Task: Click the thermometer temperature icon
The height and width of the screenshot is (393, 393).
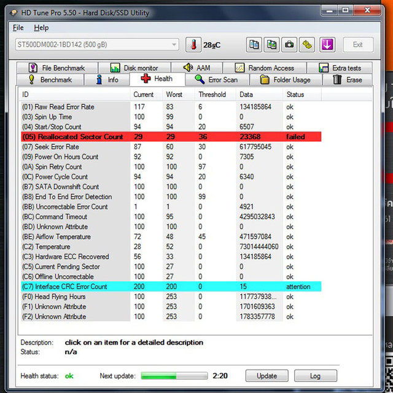Action: (193, 45)
